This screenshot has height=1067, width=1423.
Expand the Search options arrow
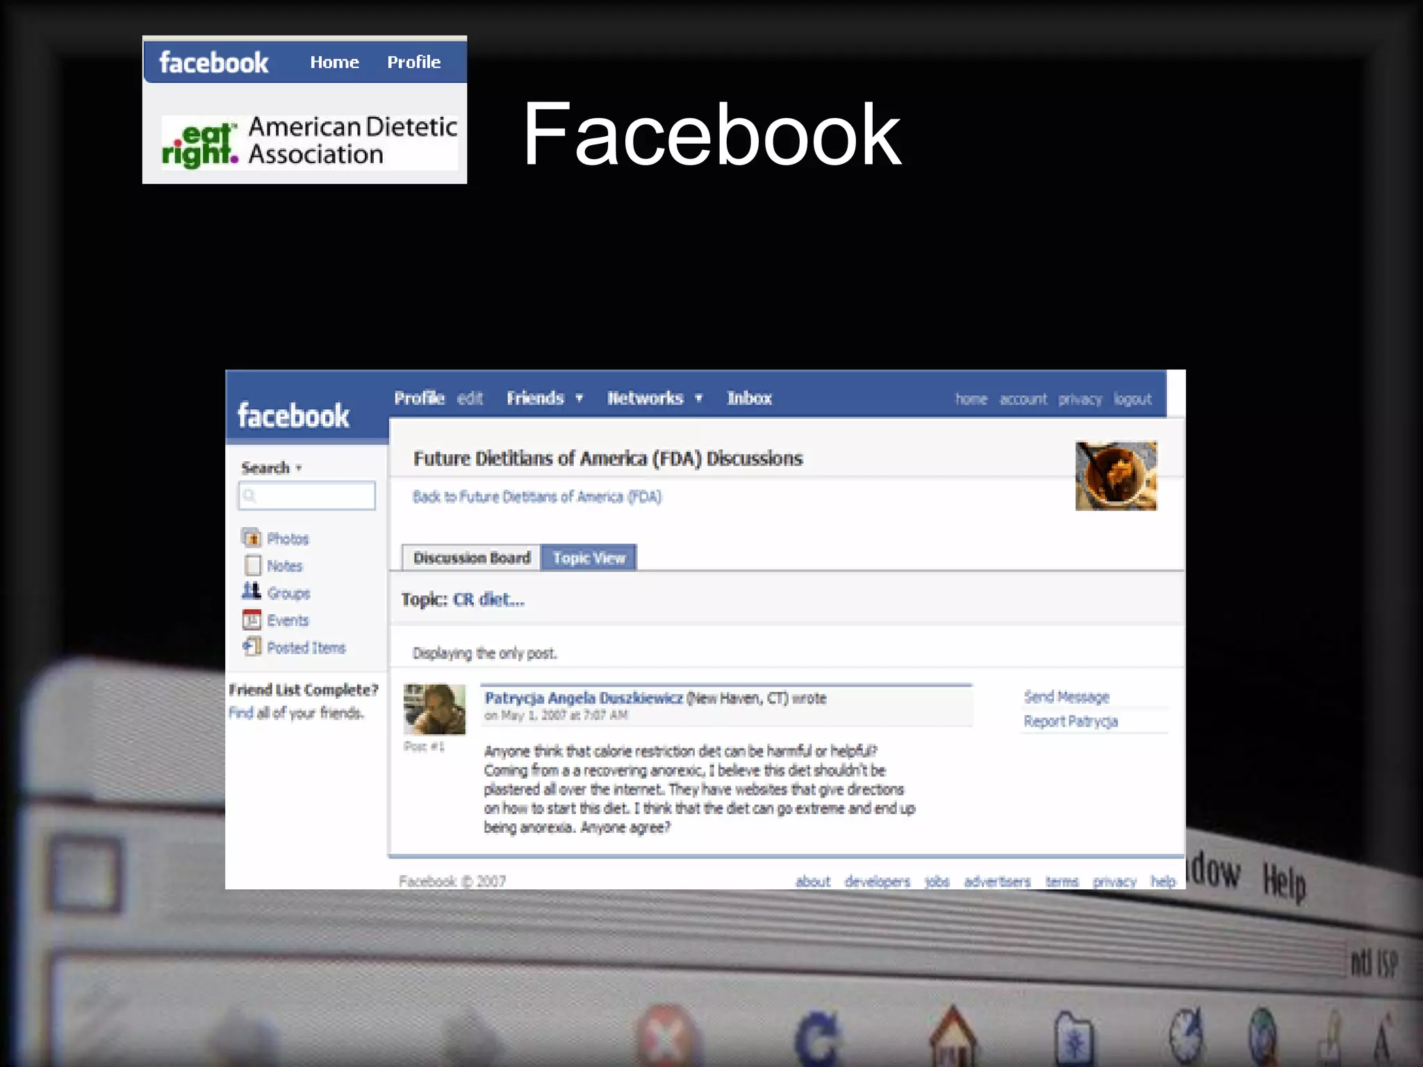299,468
